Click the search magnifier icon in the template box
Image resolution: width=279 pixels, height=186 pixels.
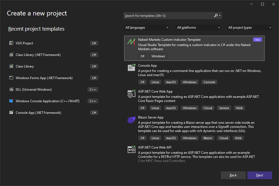point(216,15)
